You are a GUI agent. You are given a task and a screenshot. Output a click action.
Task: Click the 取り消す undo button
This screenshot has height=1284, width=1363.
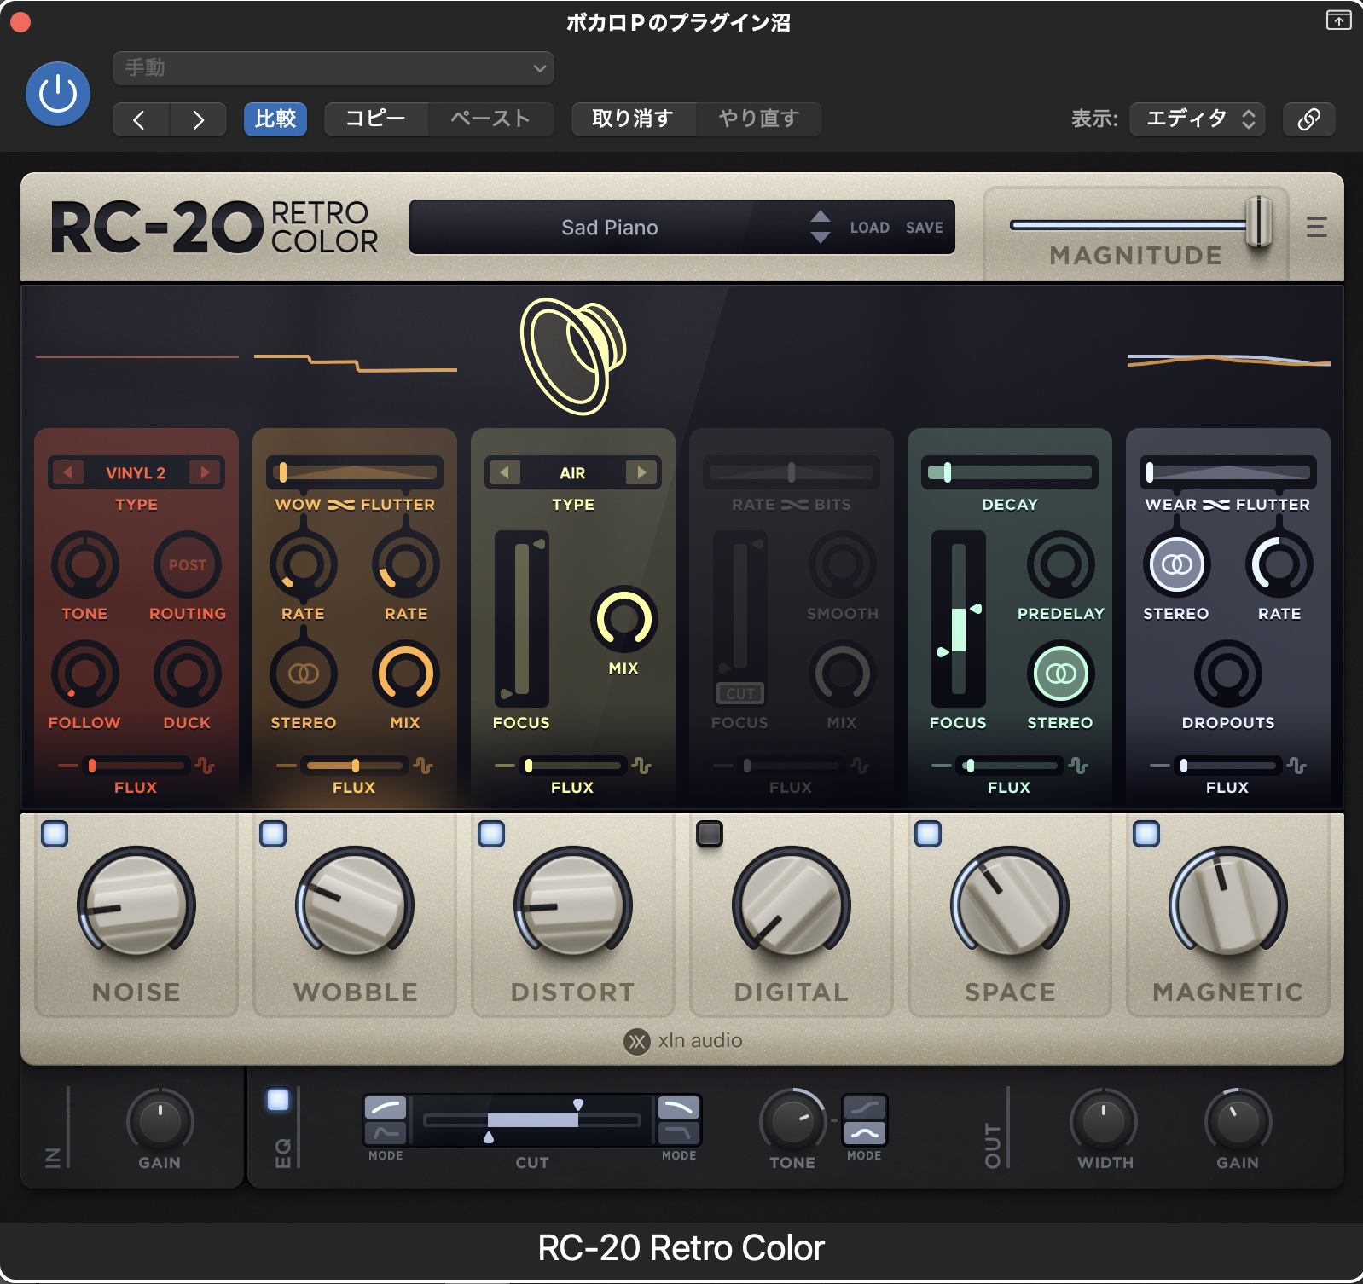(633, 119)
